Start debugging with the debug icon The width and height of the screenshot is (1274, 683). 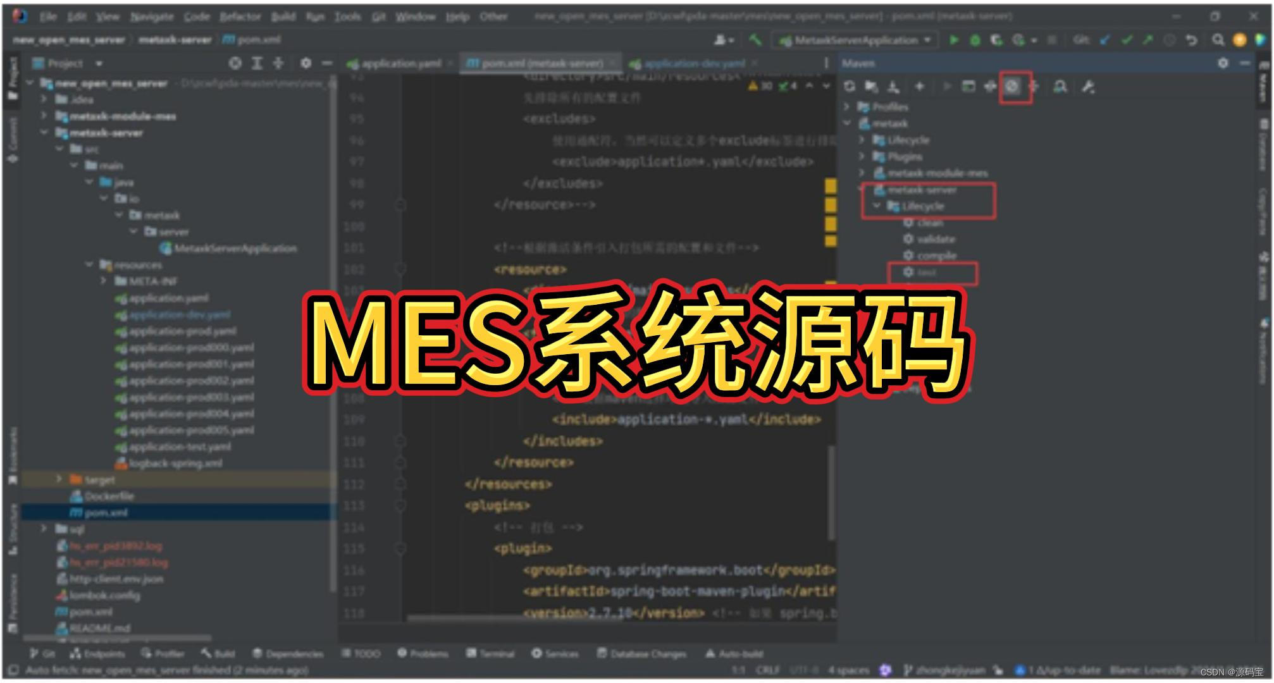[x=975, y=40]
